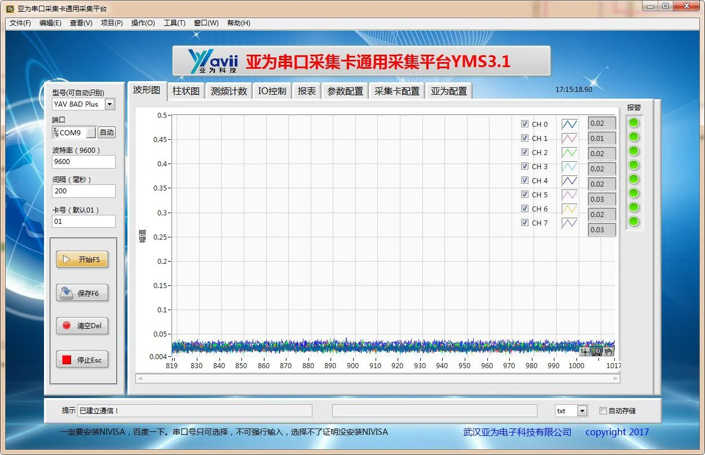Viewport: 705px width, 455px height.
Task: Click the Yavii logo banner
Action: click(362, 61)
